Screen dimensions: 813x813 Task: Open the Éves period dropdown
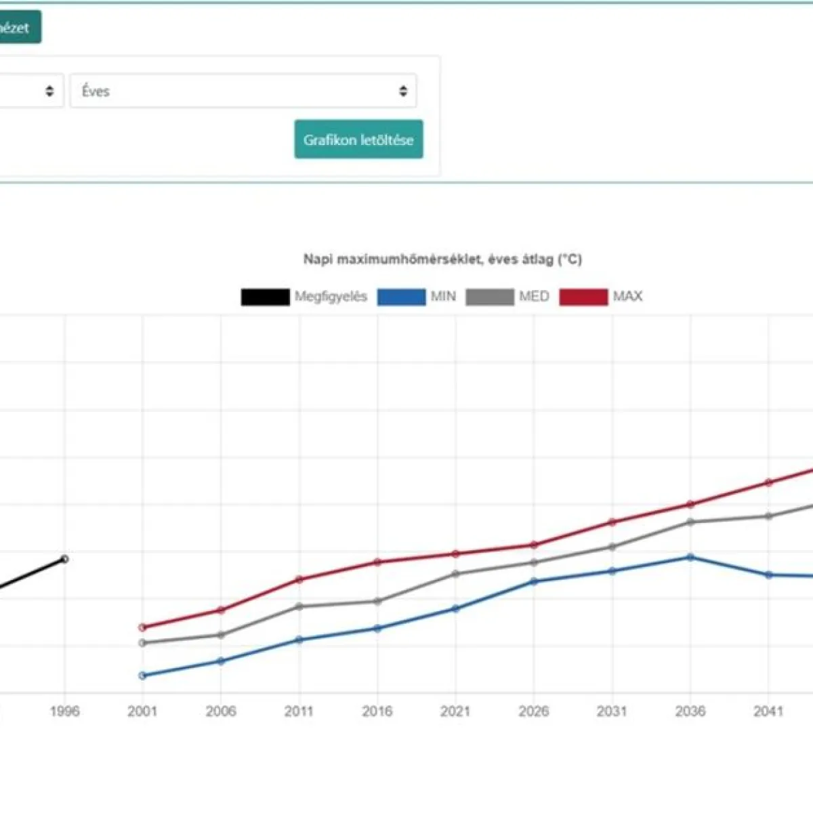pos(243,91)
